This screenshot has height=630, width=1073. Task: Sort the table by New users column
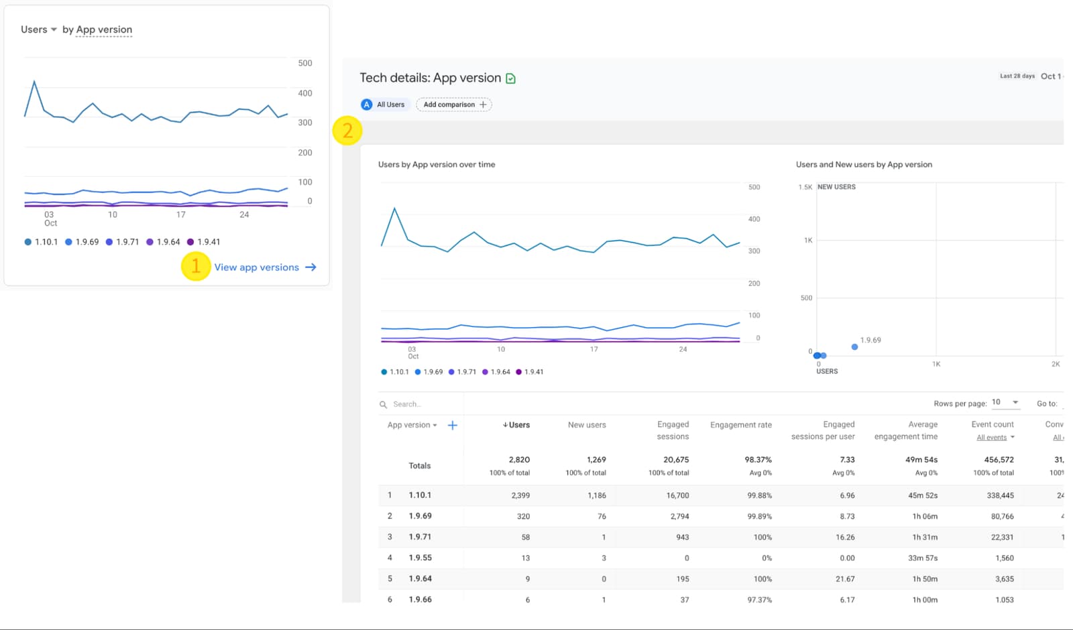(587, 425)
